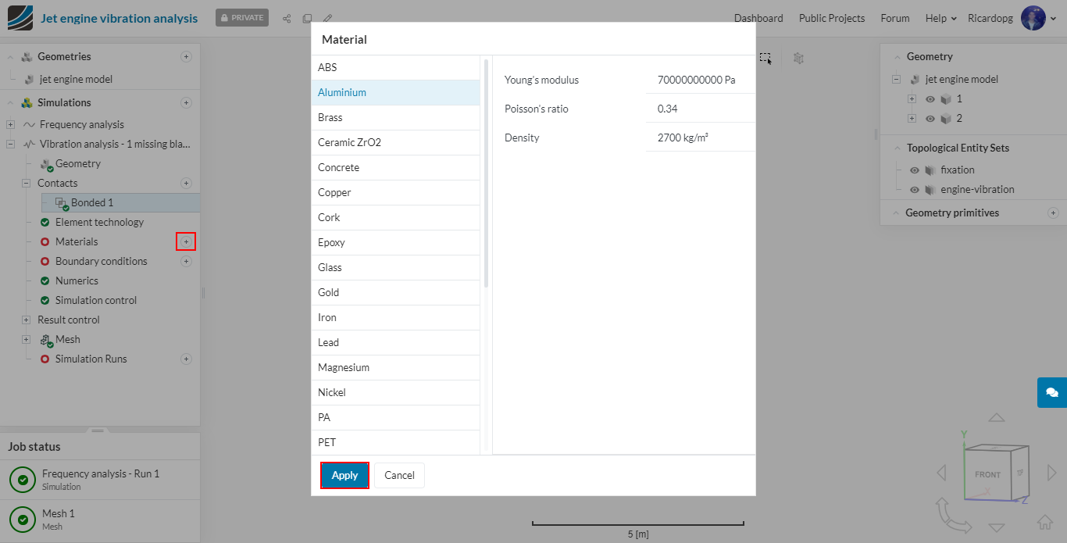The image size is (1067, 543).
Task: Expand the Frequency analysis tree node
Action: coord(10,124)
